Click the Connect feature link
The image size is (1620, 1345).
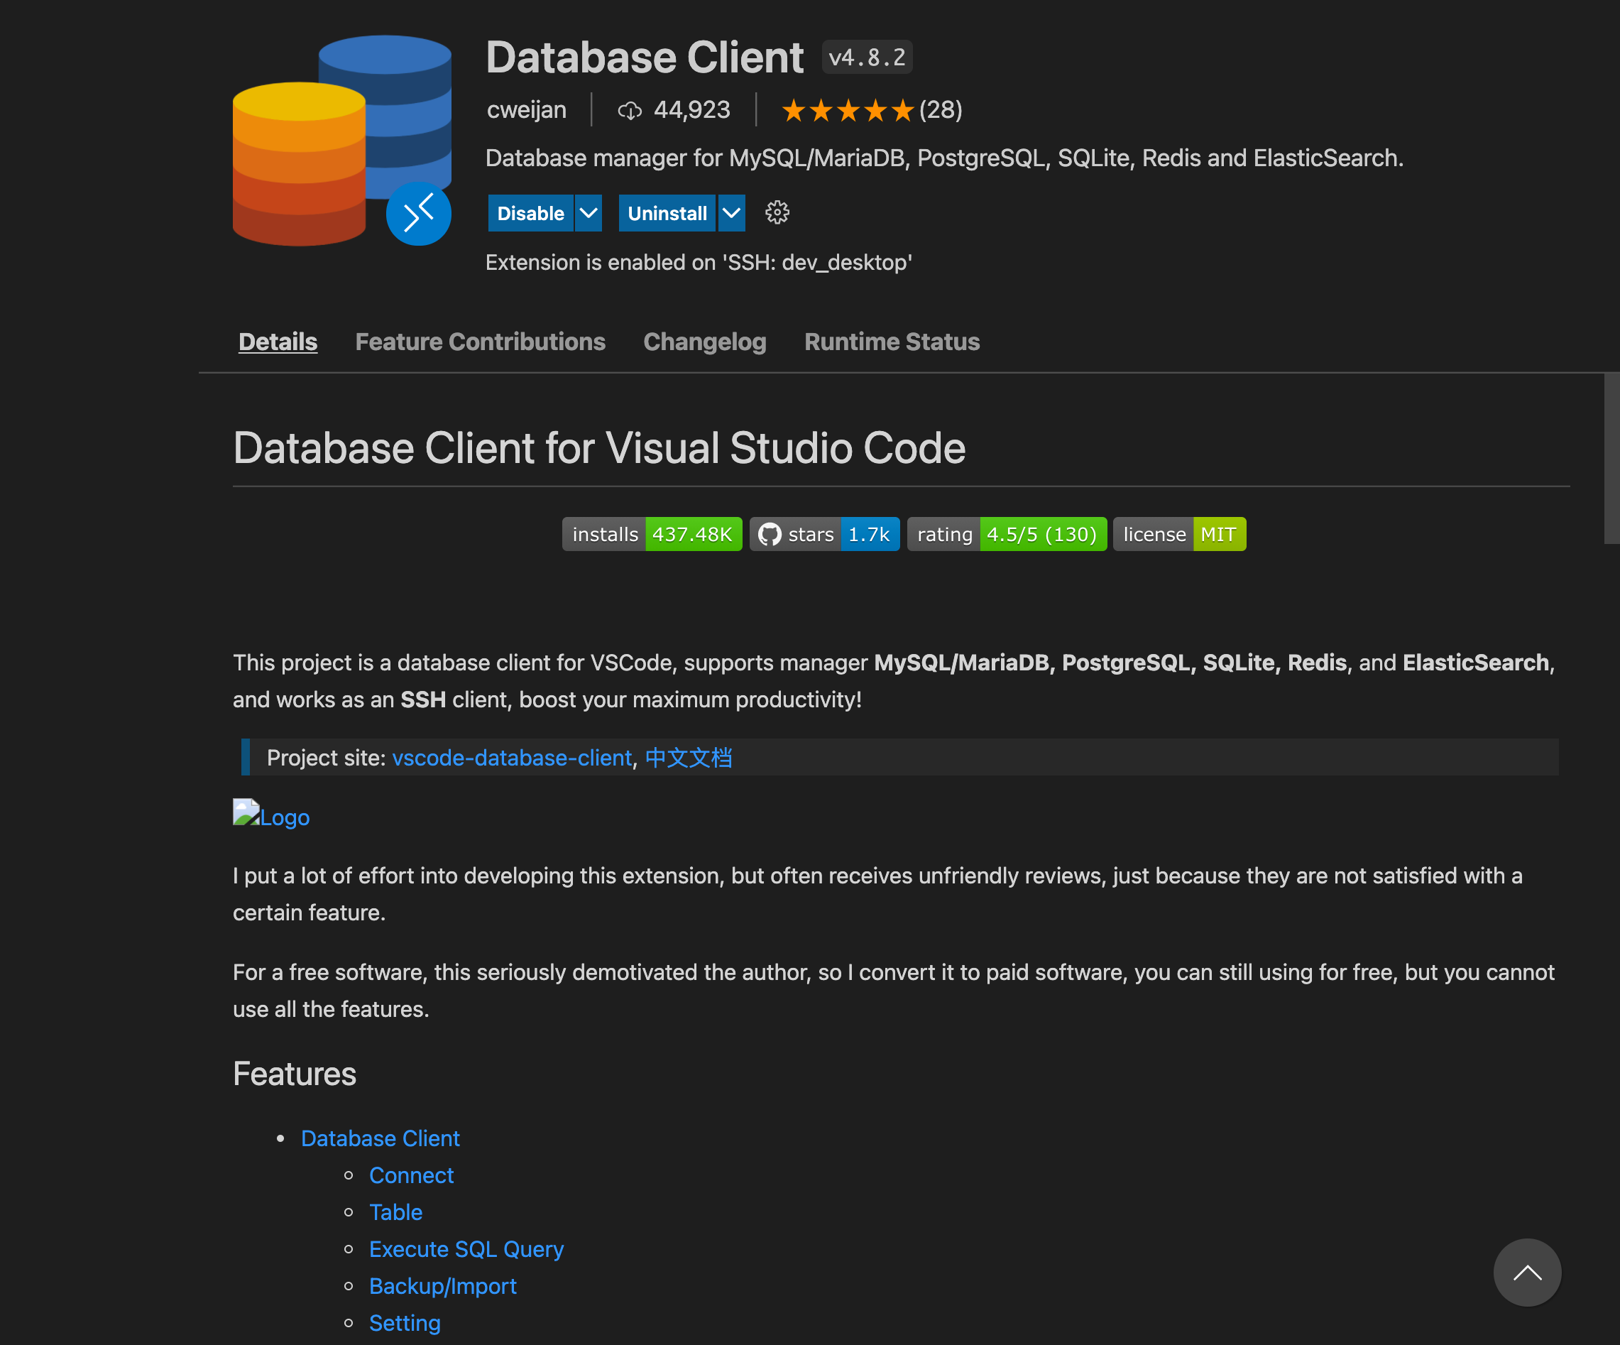point(411,1175)
